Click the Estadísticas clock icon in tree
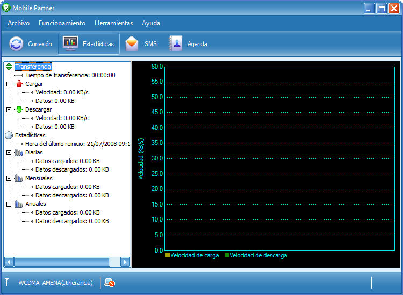Screen dimensions: 403x295 click(x=9, y=135)
